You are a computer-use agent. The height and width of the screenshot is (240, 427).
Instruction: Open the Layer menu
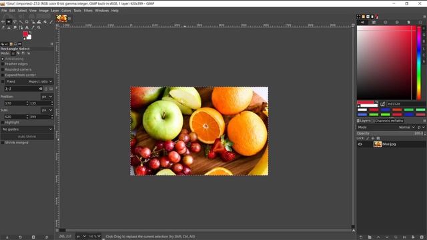[55, 11]
